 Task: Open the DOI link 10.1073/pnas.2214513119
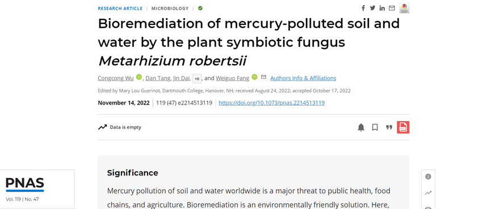click(271, 103)
